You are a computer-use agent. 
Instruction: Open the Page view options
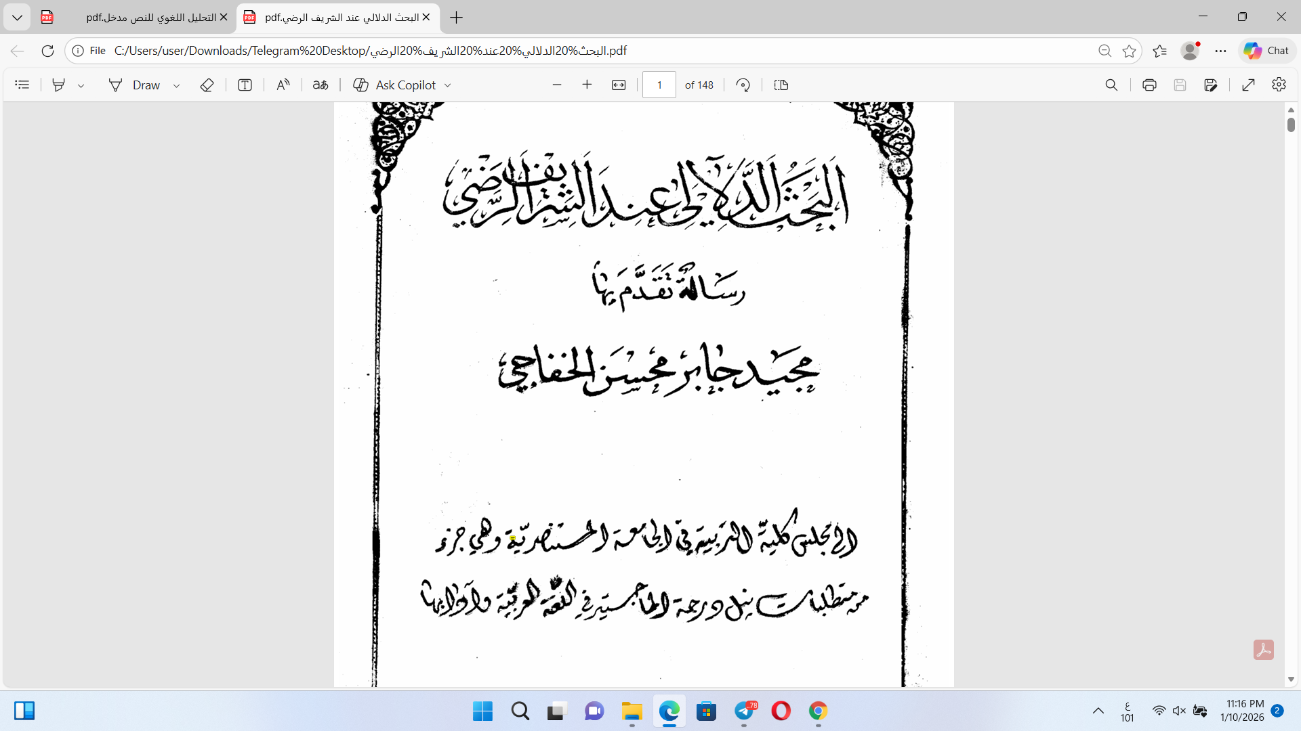pos(781,85)
